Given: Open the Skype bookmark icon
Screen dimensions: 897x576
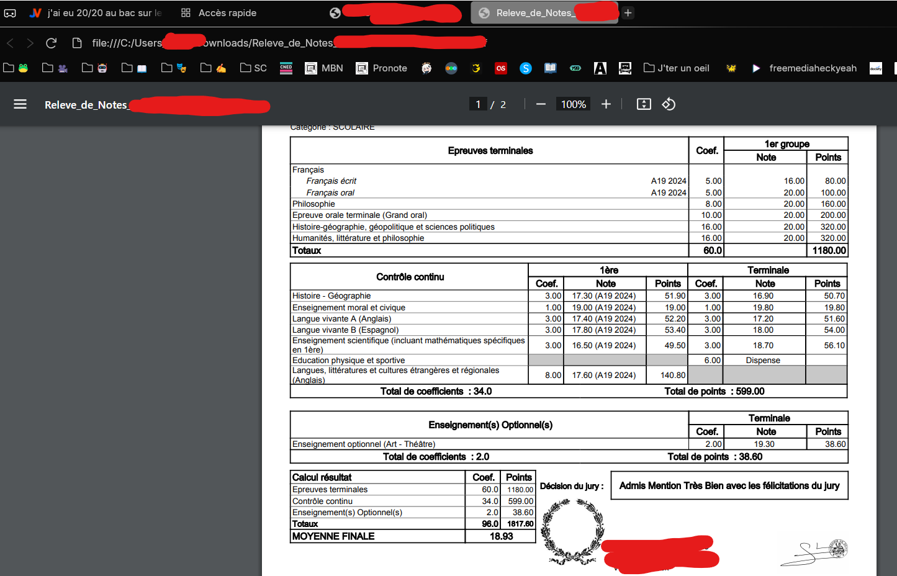Looking at the screenshot, I should pyautogui.click(x=526, y=68).
